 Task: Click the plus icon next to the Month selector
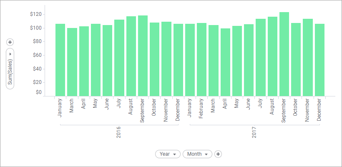point(218,154)
